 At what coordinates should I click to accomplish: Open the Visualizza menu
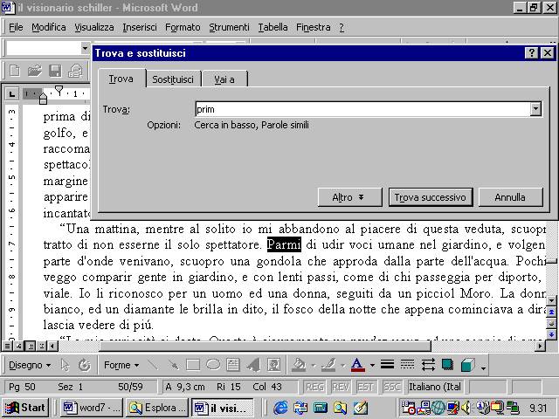[94, 27]
